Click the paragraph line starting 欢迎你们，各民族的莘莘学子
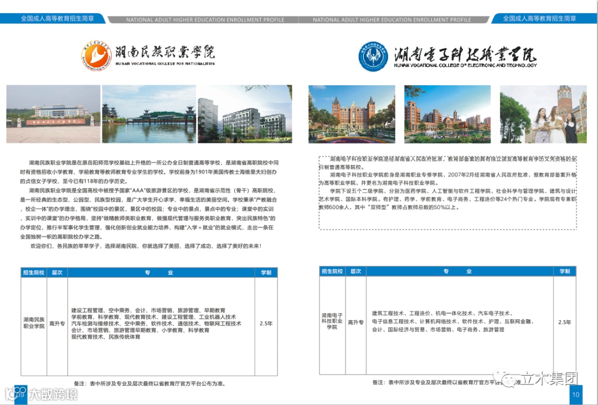This screenshot has height=405, width=598. pyautogui.click(x=146, y=246)
